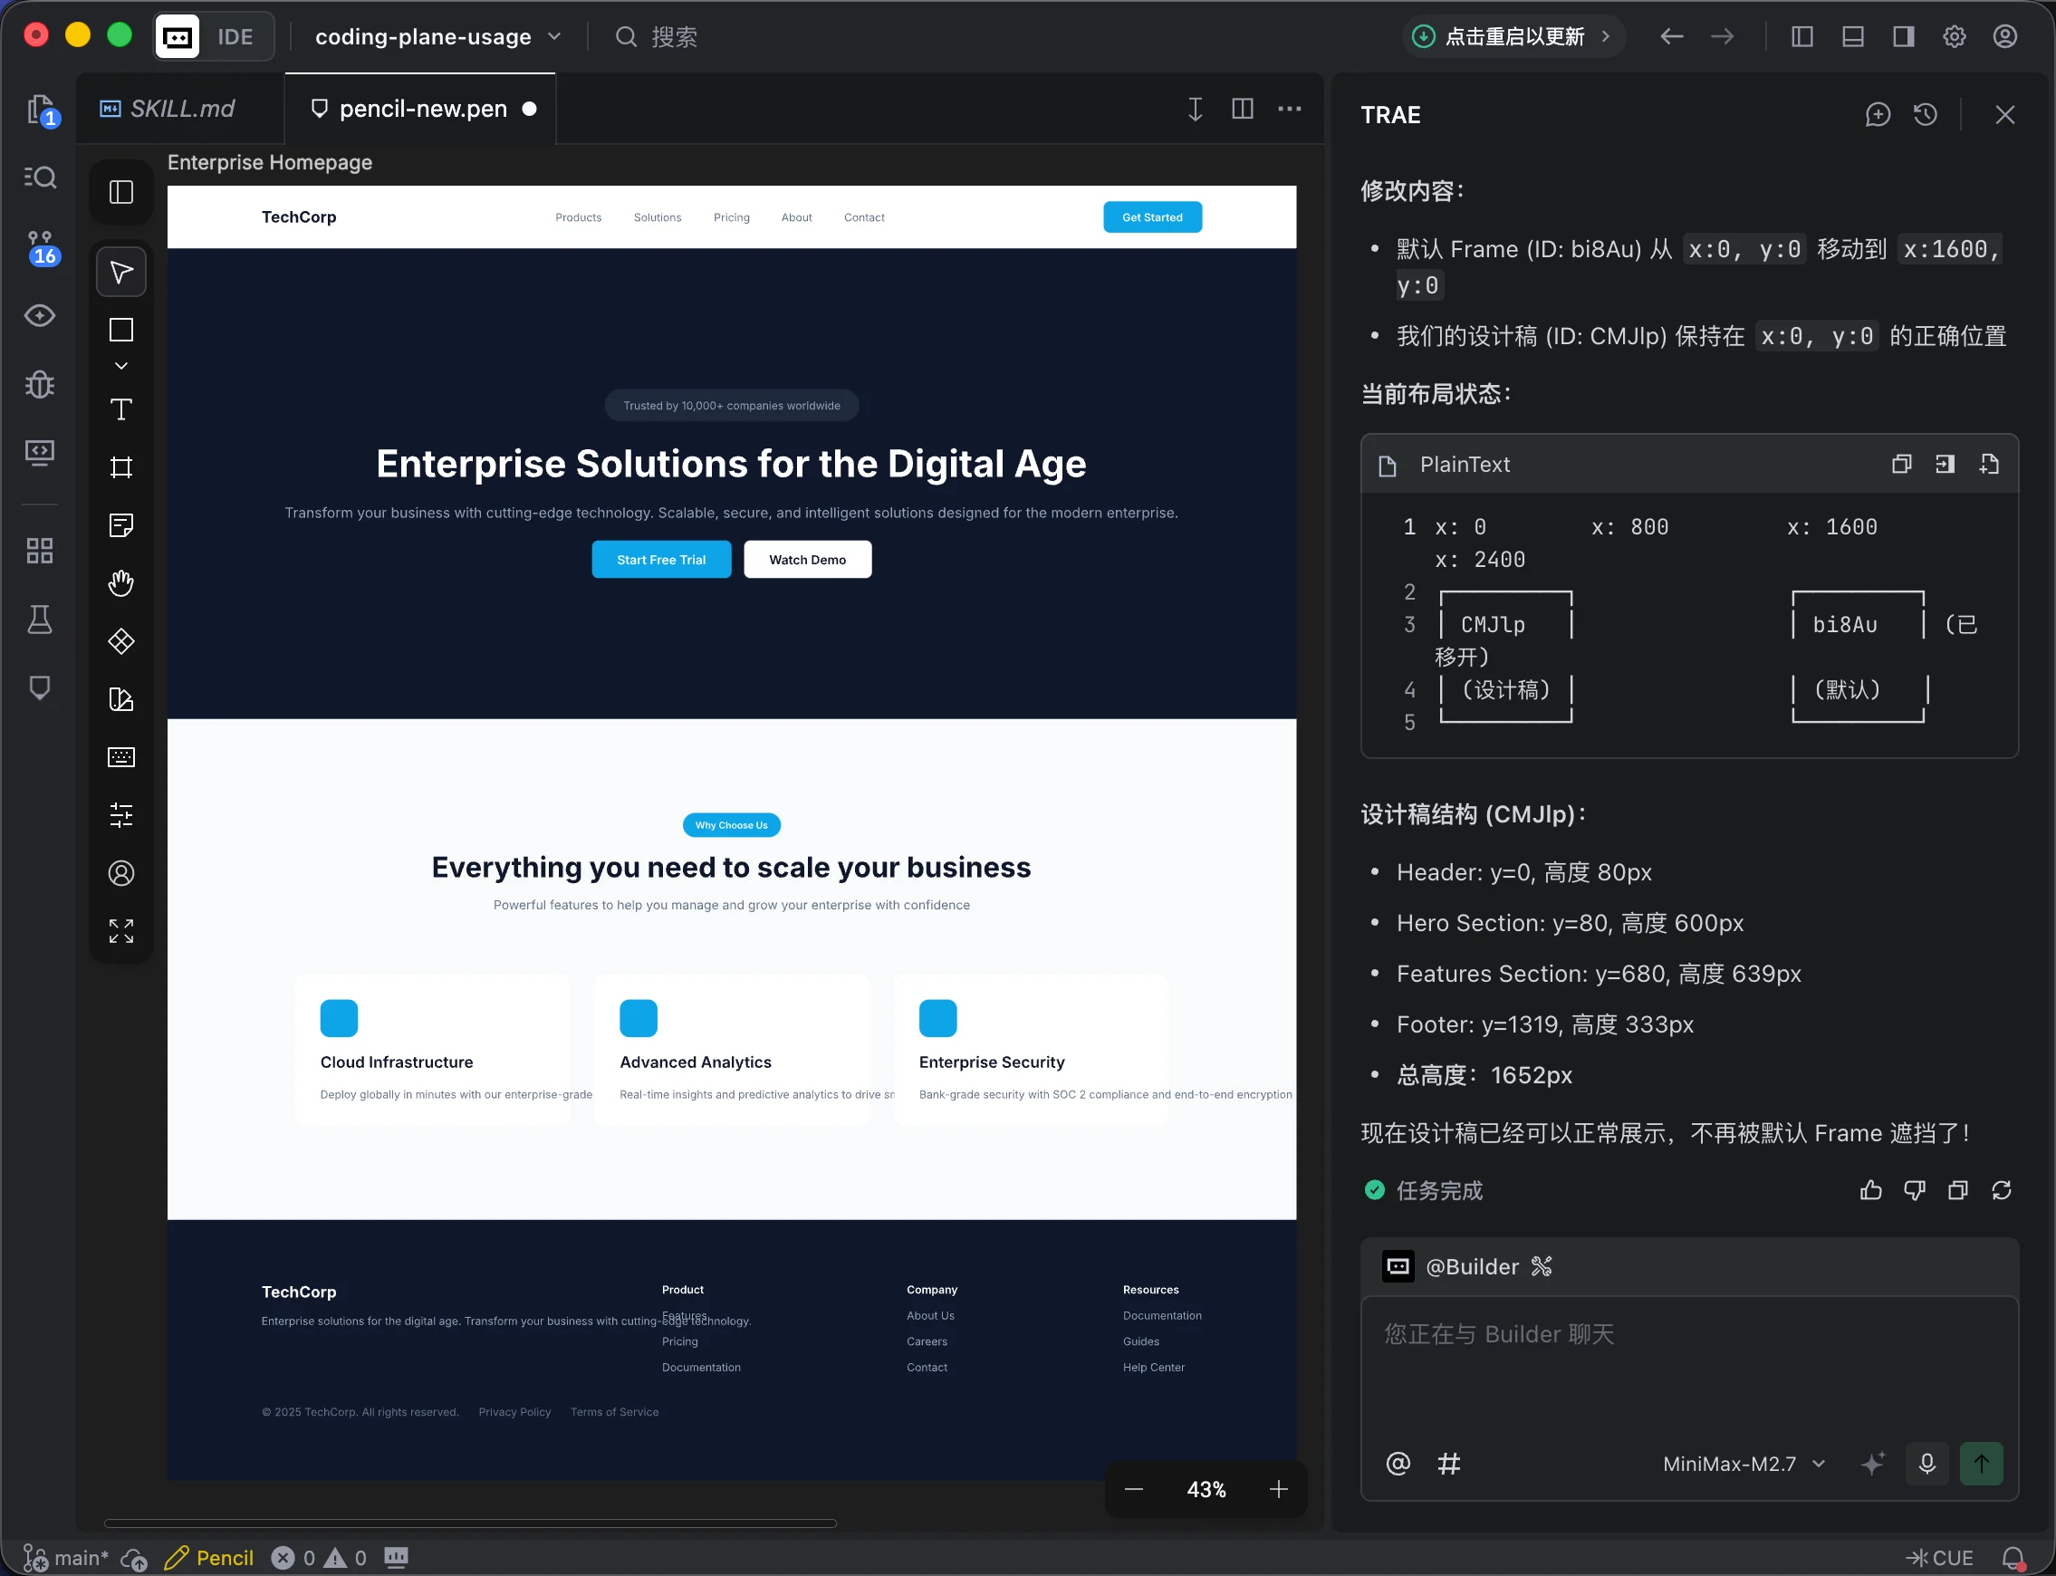Toggle the bottom panel layout
Viewport: 2056px width, 1576px height.
pos(1852,36)
